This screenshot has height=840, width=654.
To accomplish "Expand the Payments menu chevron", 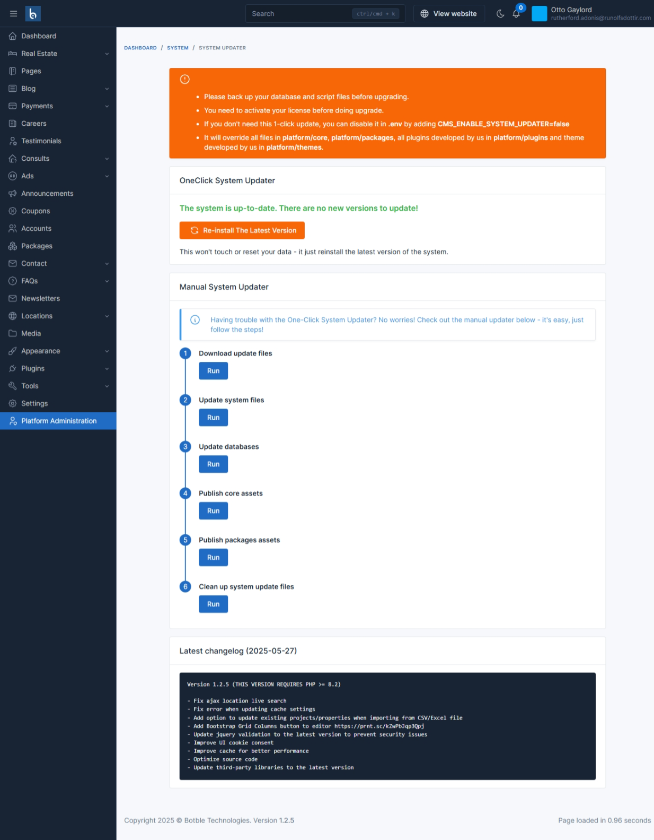I will (x=107, y=106).
